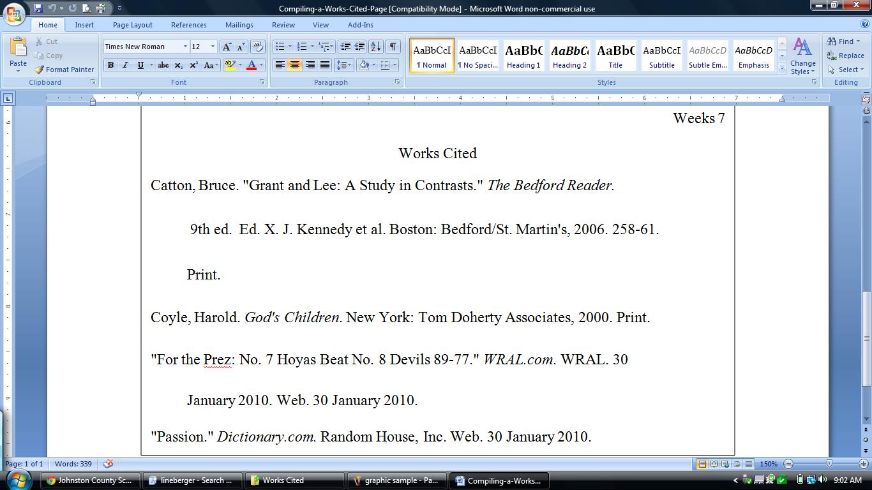872x490 pixels.
Task: Click the Justify alignment icon
Action: (325, 65)
